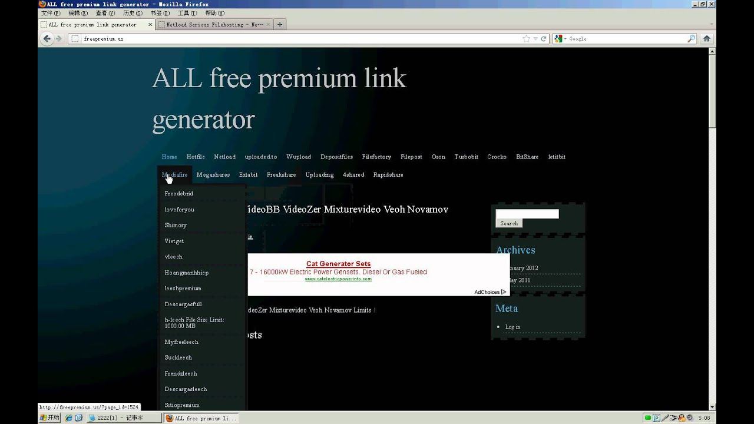Open the Hotfile navigation link

click(x=196, y=157)
